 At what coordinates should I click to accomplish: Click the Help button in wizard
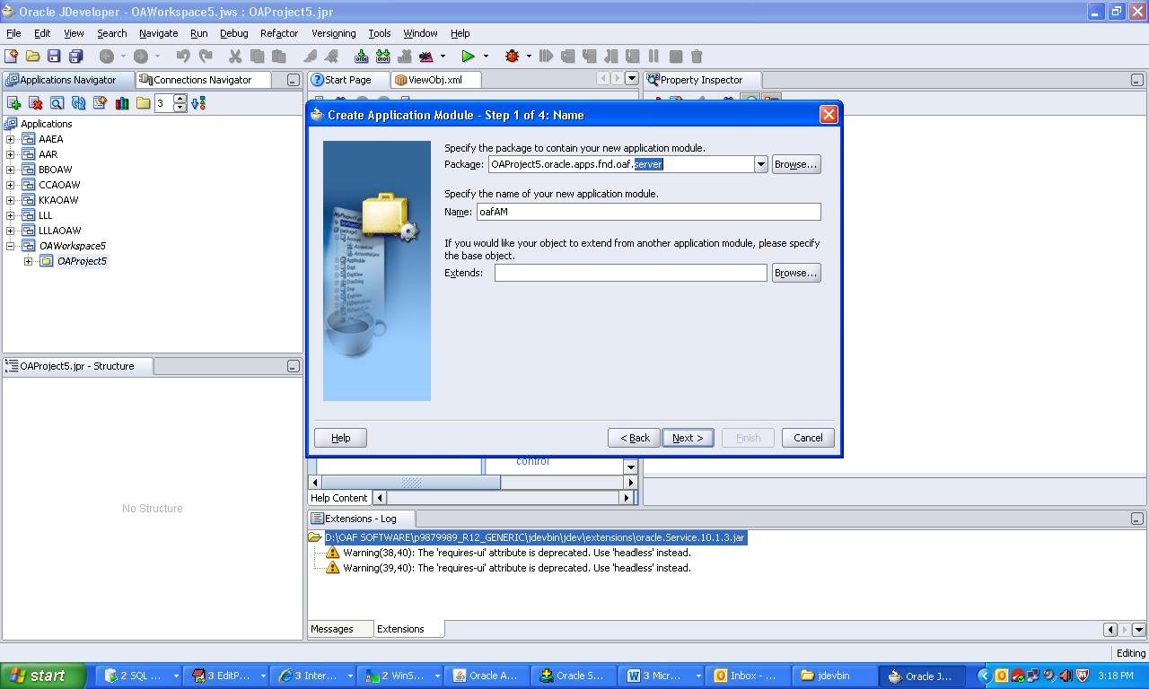pos(340,438)
